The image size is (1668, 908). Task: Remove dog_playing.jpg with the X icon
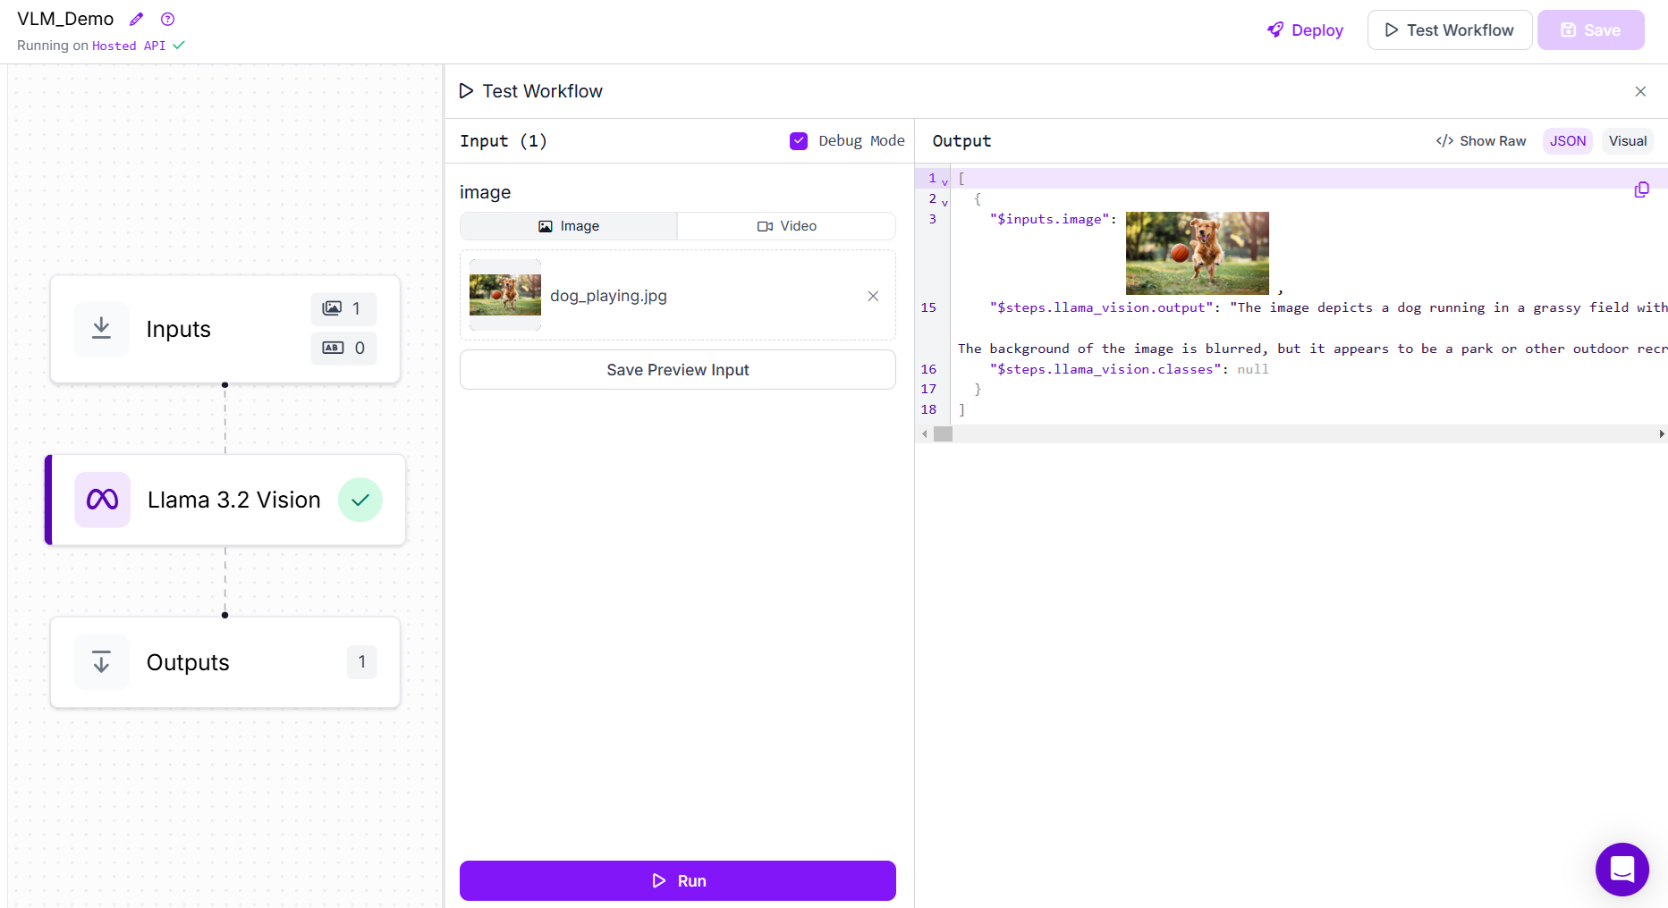coord(873,296)
